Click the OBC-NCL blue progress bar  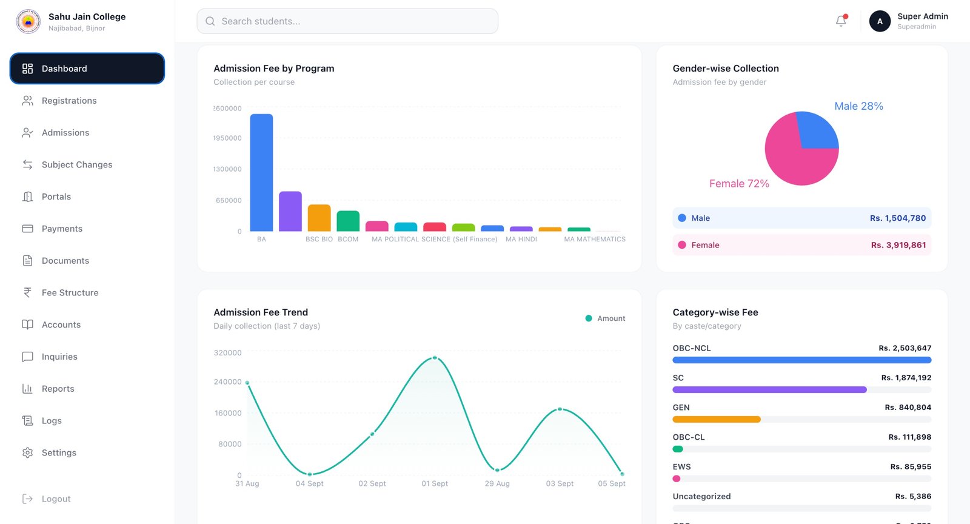[x=802, y=360]
